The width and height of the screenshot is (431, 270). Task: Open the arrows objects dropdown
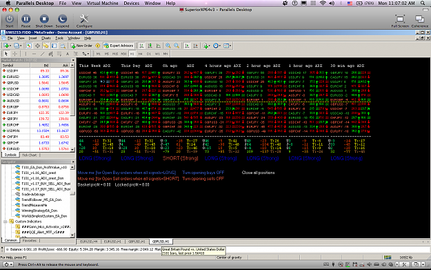click(86, 54)
